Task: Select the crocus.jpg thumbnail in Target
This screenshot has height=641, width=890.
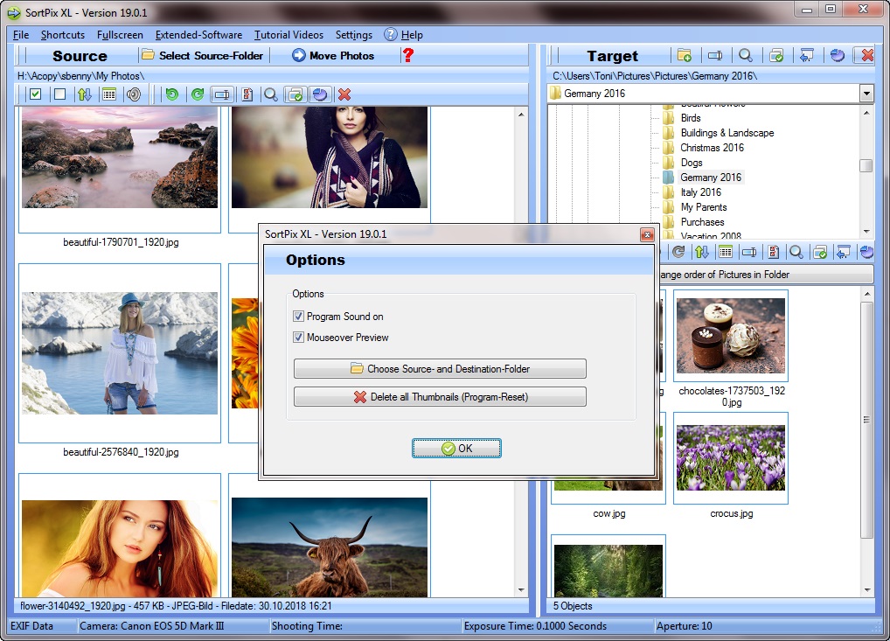Action: 731,458
